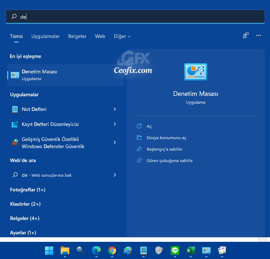Screen dimensions: 270x259
Task: Select the Tümü tab
Action: click(16, 36)
